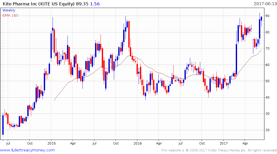Click the '2017' time axis label
Viewport: 277px width, 154px height.
[224, 143]
